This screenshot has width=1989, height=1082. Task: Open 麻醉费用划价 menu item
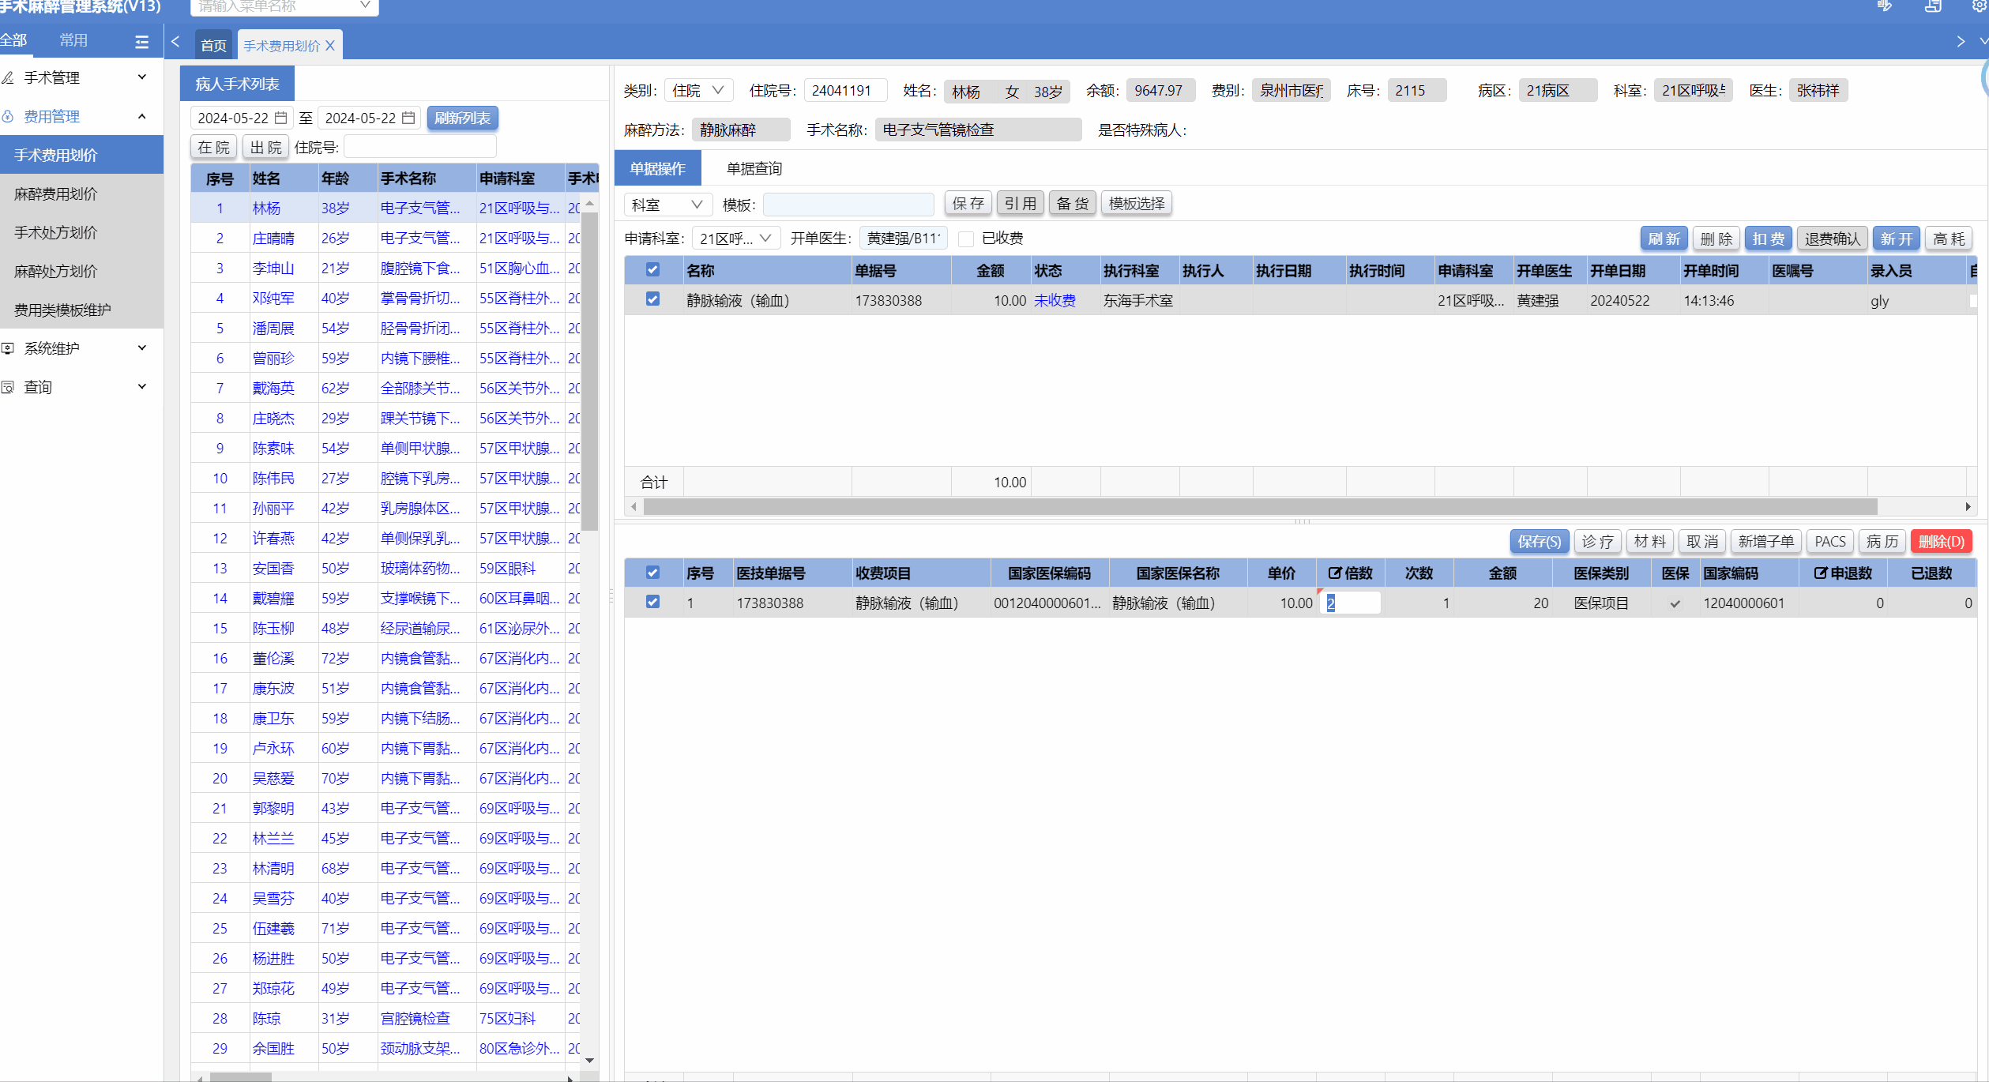tap(56, 193)
